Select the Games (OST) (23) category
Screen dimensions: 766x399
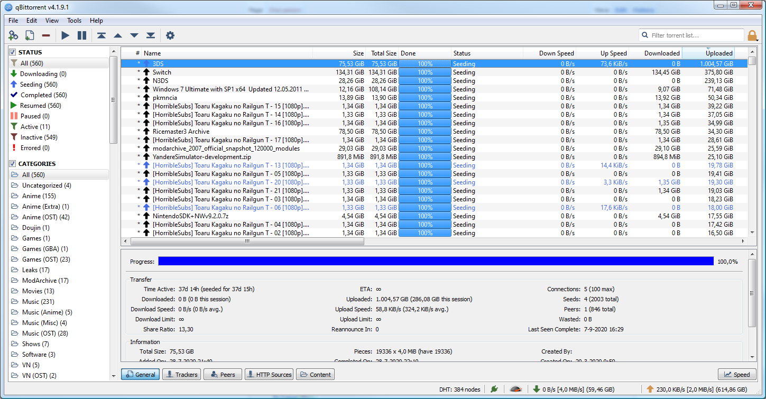click(46, 259)
